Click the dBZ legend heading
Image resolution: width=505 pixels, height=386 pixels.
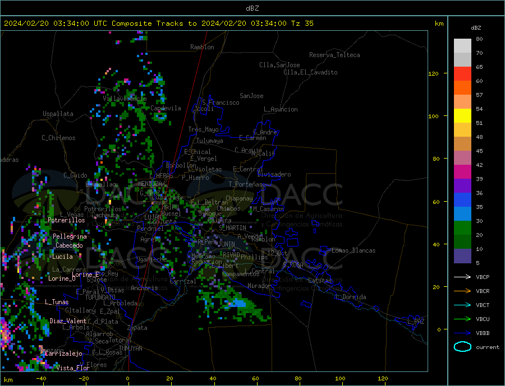pyautogui.click(x=476, y=28)
